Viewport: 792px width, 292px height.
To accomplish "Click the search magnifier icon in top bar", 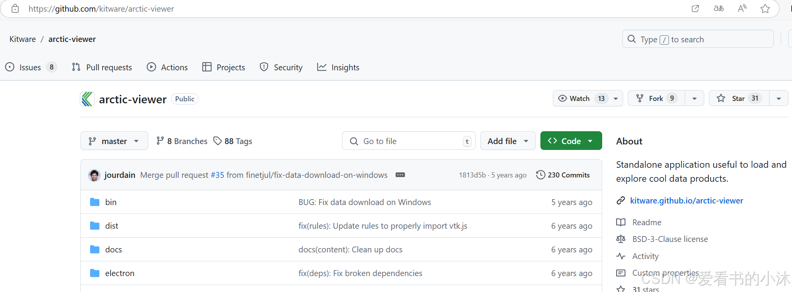I will (632, 39).
